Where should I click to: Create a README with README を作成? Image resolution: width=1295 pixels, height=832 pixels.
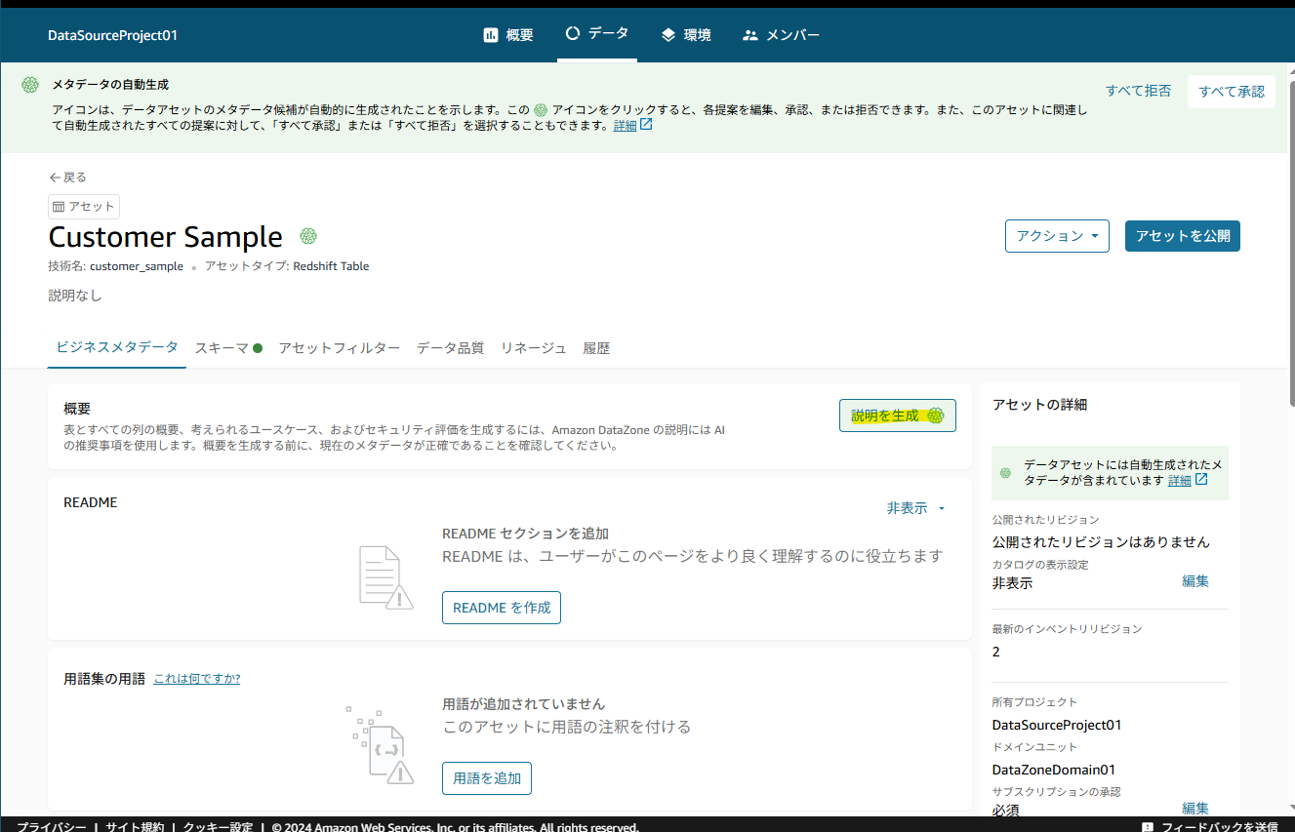pyautogui.click(x=501, y=607)
